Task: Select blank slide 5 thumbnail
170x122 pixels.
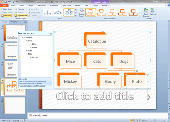Action: [15, 105]
